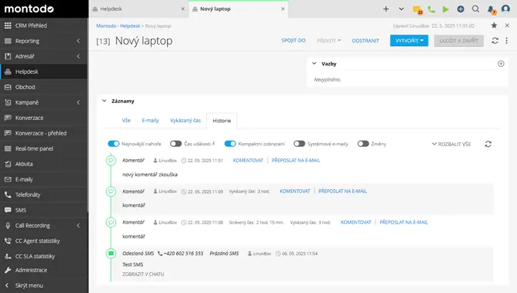Add a relation with Vazby plus icon

tap(501, 64)
